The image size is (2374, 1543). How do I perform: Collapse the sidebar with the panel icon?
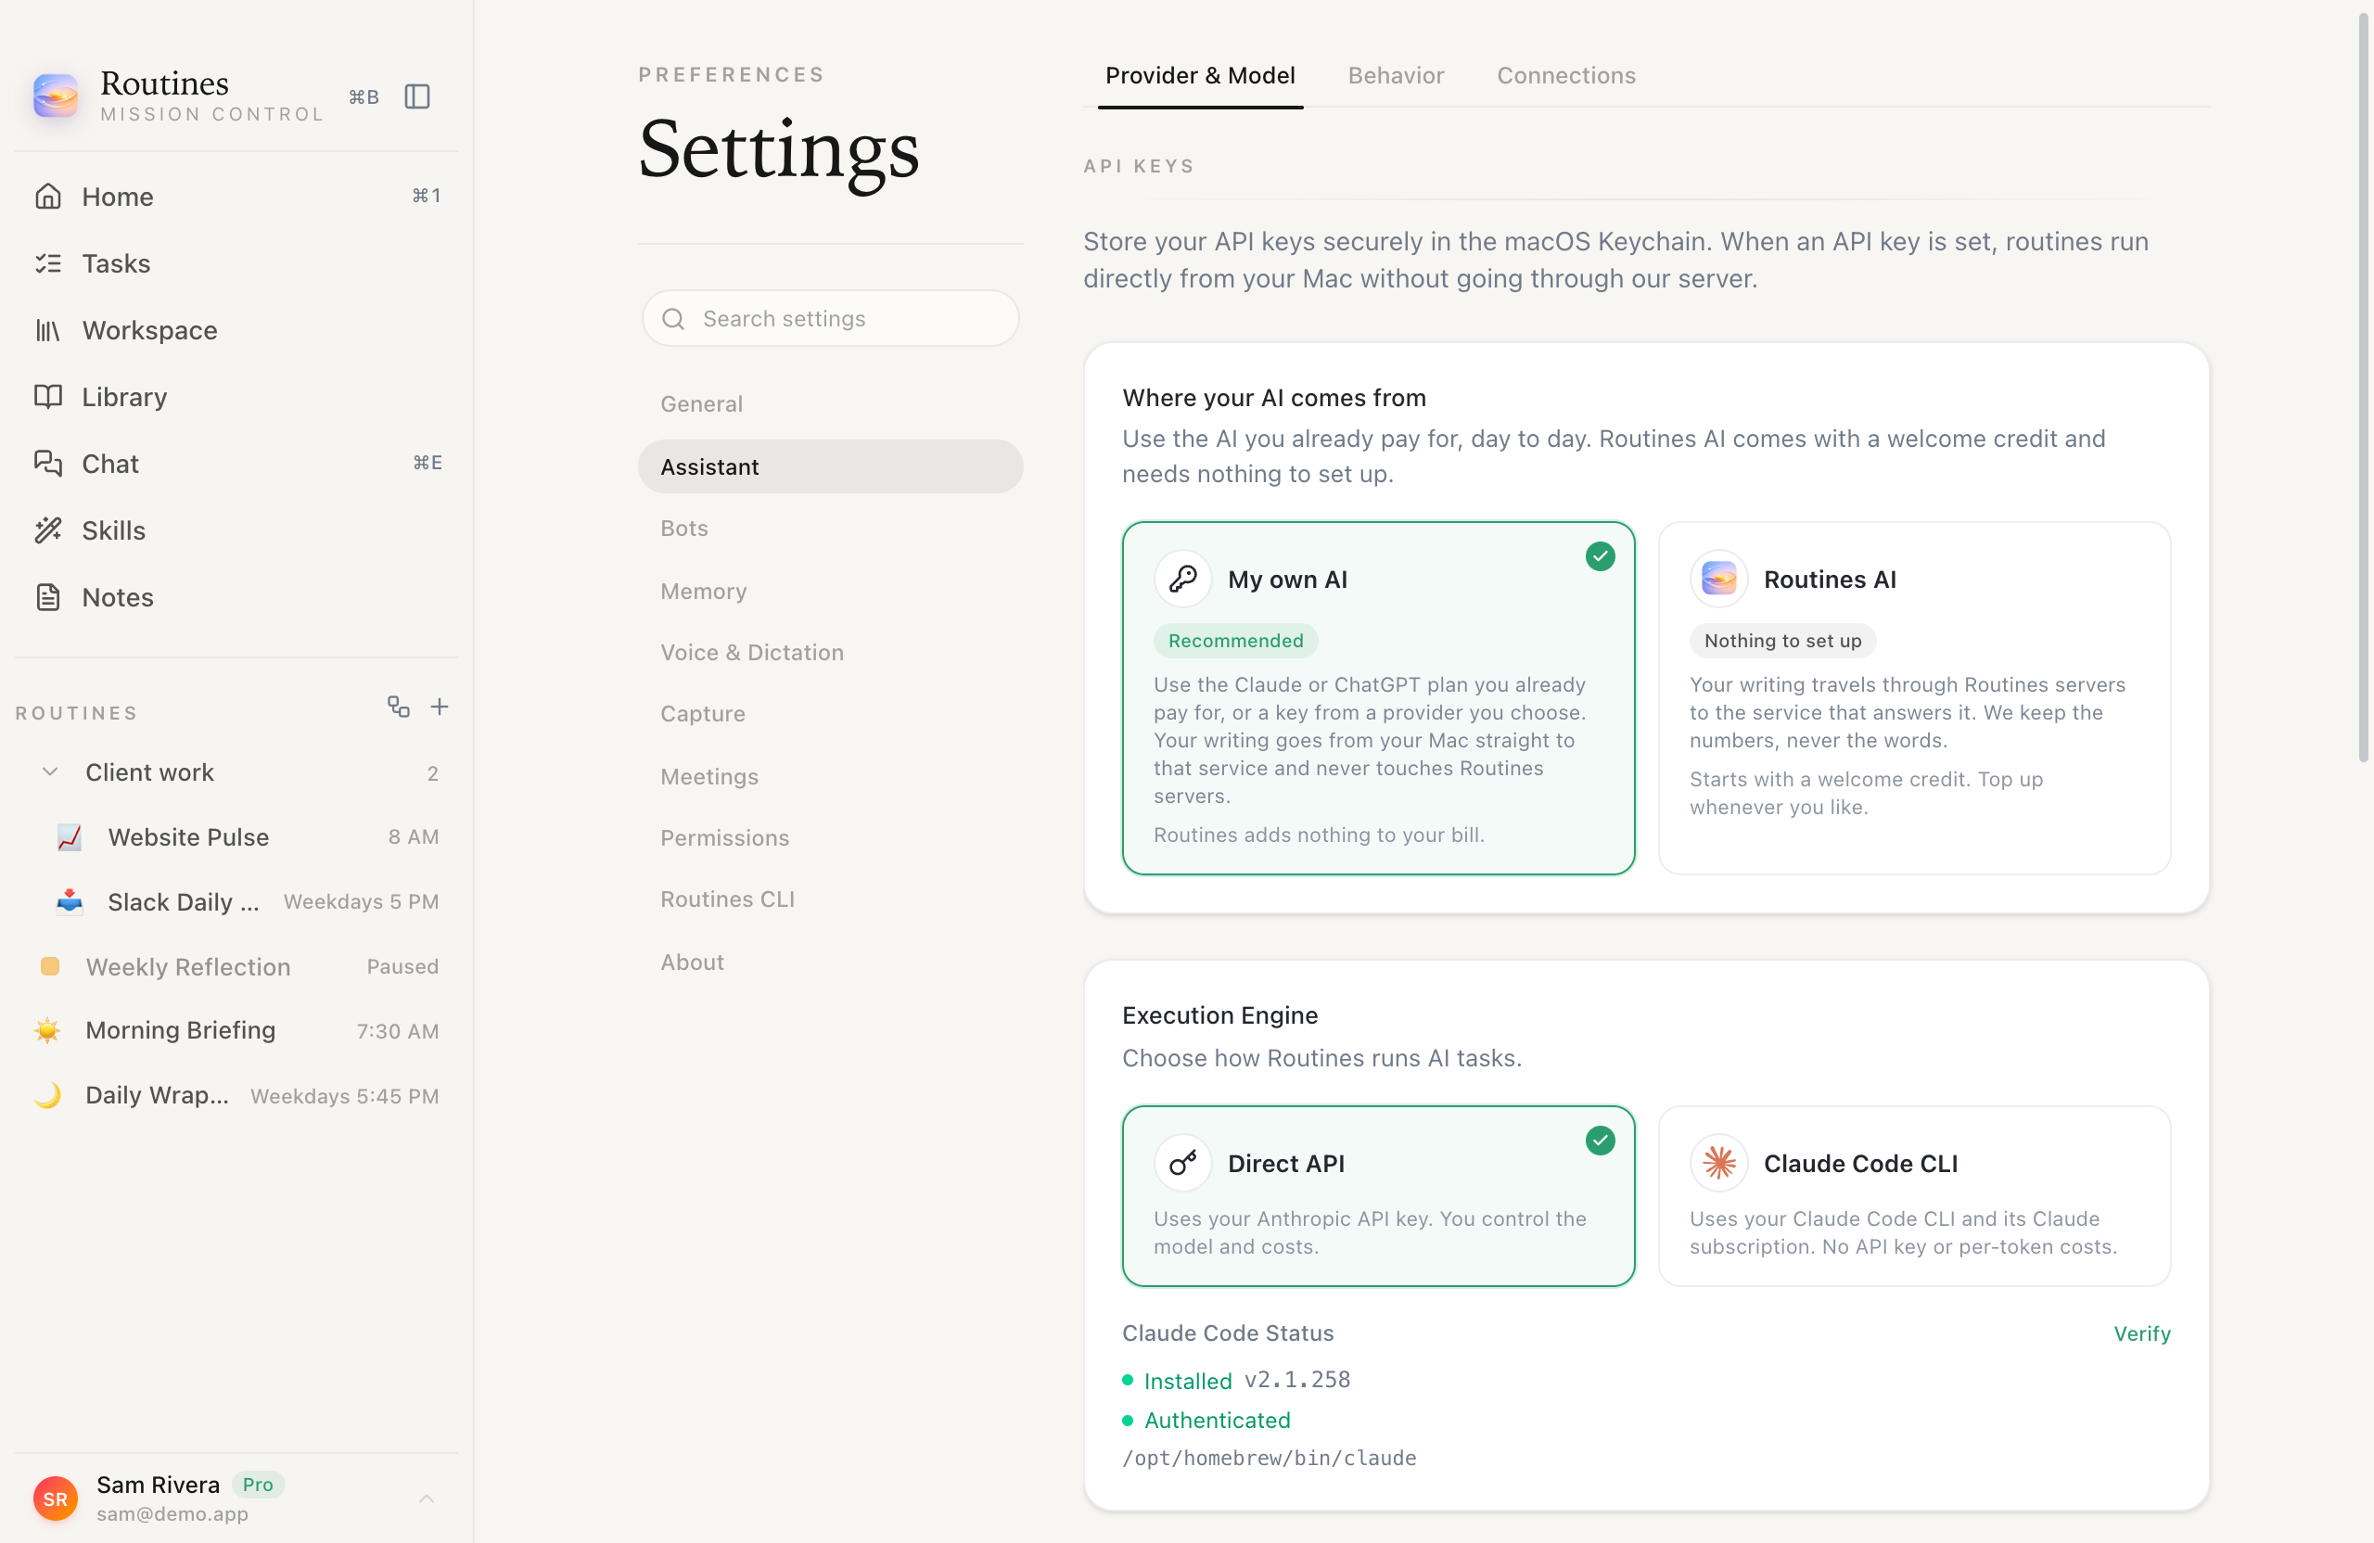(417, 96)
